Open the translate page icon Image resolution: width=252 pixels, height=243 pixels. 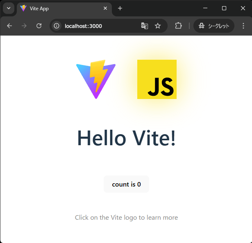[145, 26]
